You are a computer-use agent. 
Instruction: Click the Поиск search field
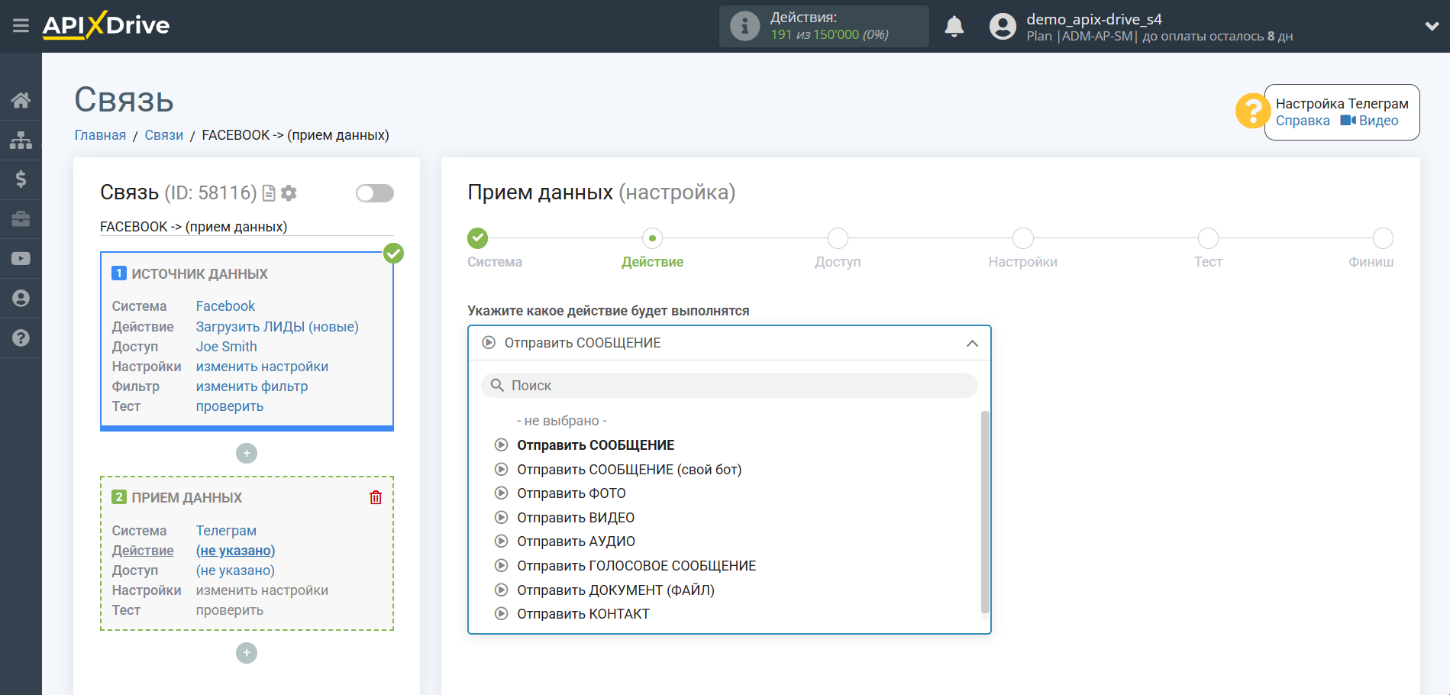[x=729, y=386]
